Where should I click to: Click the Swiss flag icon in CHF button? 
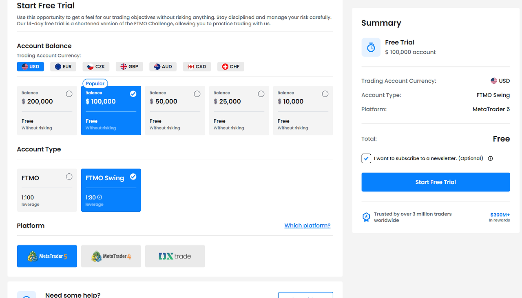[x=225, y=67]
